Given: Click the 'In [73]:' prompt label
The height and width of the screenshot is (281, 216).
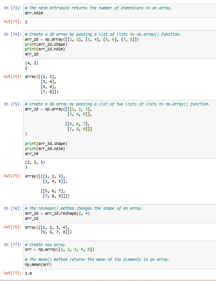Looking at the screenshot, I should 13,8.
